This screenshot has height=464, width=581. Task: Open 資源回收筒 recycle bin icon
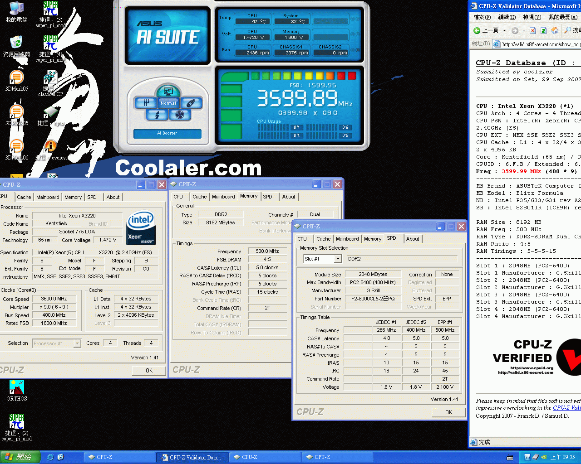point(17,46)
